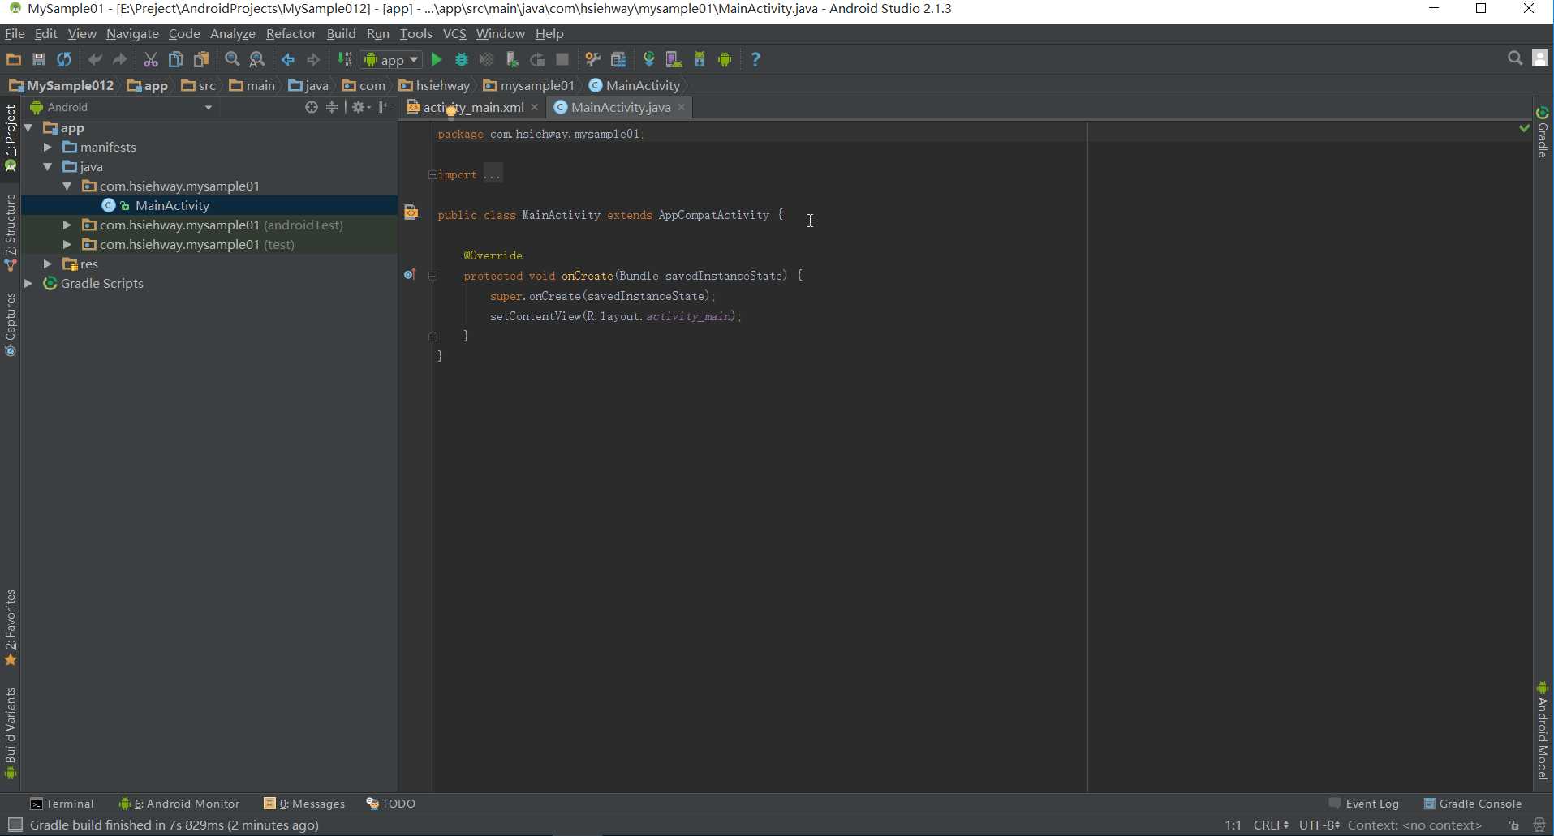Open the Terminal tool window
The width and height of the screenshot is (1554, 836).
[62, 804]
